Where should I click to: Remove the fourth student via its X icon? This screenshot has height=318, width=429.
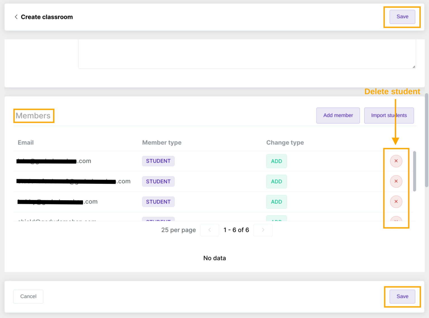coord(396,221)
